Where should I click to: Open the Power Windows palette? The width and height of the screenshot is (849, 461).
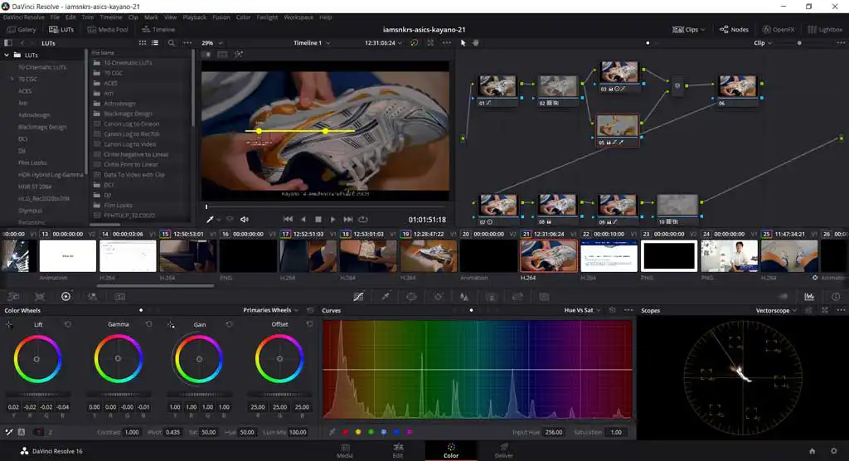pyautogui.click(x=411, y=296)
